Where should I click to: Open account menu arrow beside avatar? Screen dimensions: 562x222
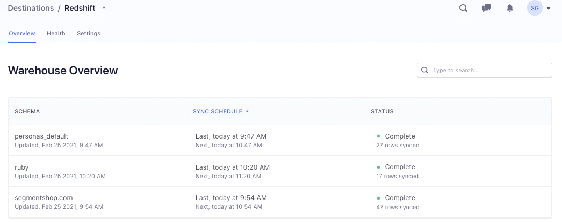coord(549,9)
